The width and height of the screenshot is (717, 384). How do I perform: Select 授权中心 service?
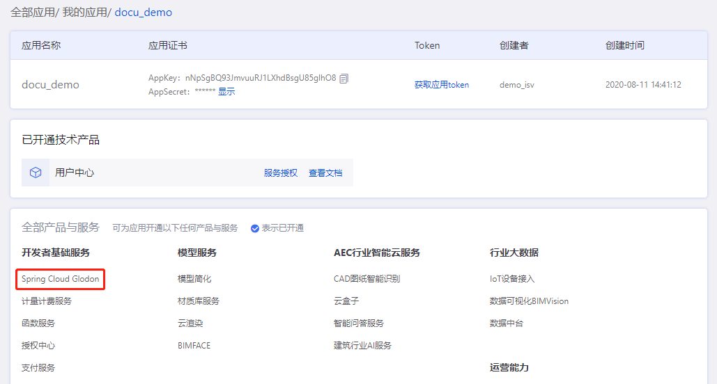point(38,346)
